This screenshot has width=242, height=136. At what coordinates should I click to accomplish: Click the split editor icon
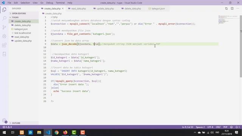coord(232,9)
